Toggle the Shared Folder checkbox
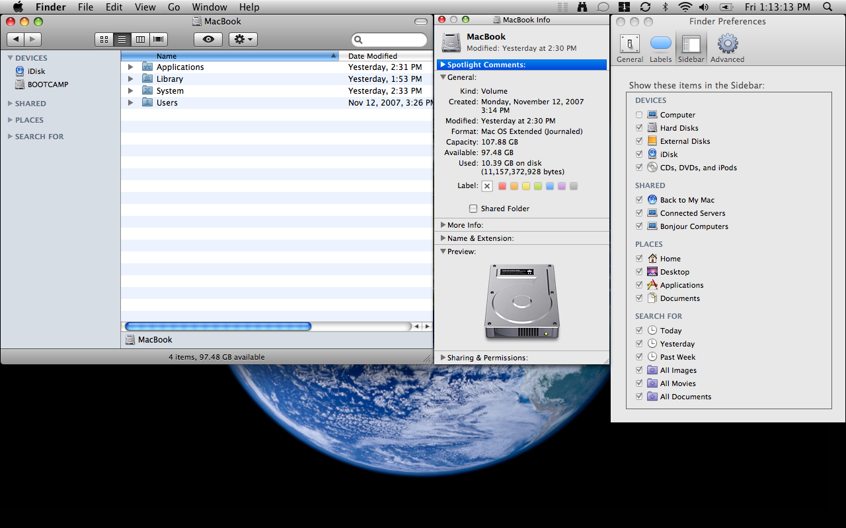Image resolution: width=846 pixels, height=528 pixels. (x=473, y=209)
